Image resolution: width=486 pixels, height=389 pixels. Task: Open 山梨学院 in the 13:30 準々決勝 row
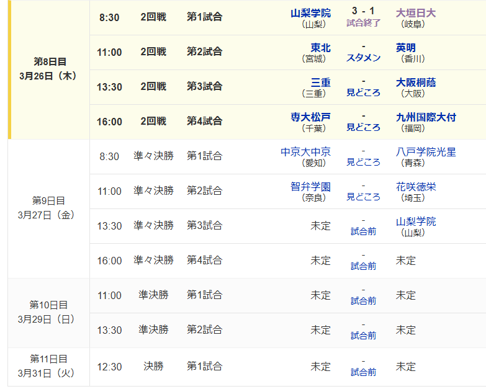tap(416, 221)
